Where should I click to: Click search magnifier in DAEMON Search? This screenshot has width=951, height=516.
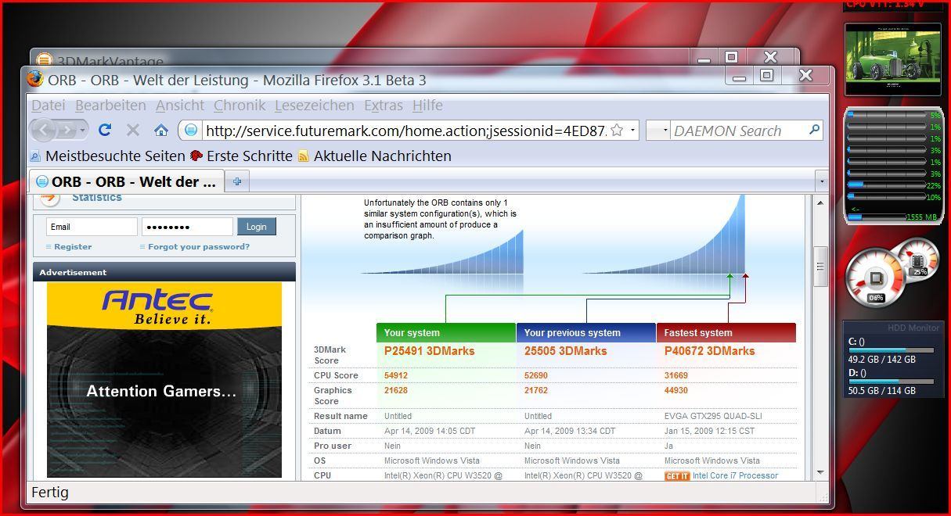pyautogui.click(x=814, y=130)
